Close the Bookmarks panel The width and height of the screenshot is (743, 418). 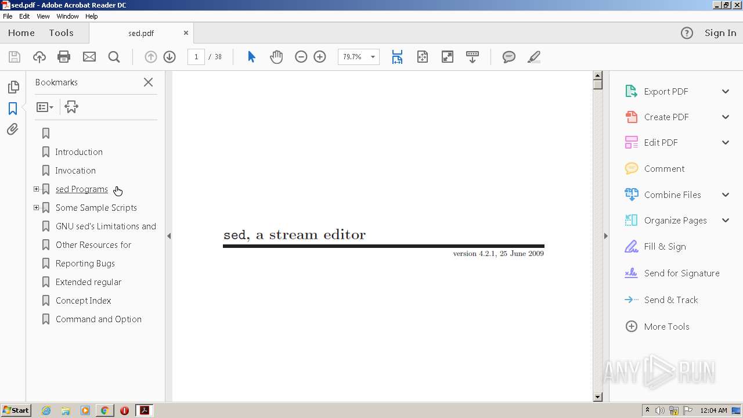149,82
